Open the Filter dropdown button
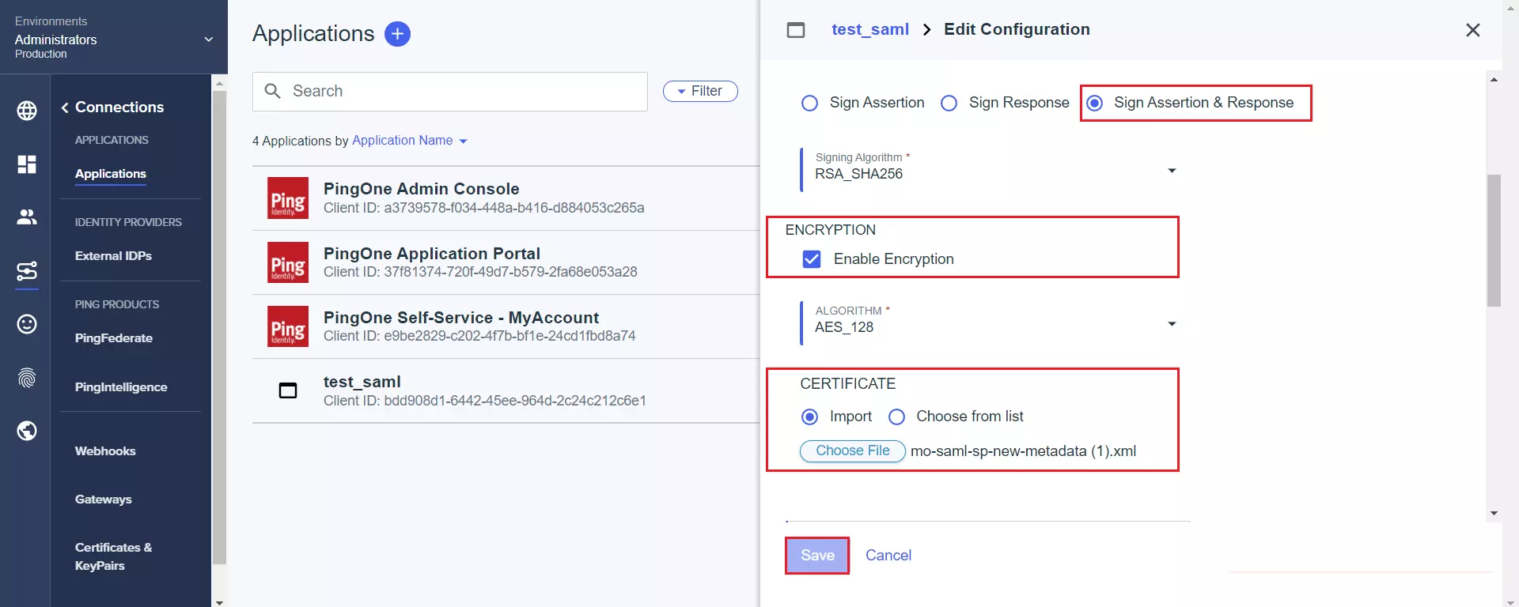This screenshot has height=607, width=1519. [x=700, y=91]
